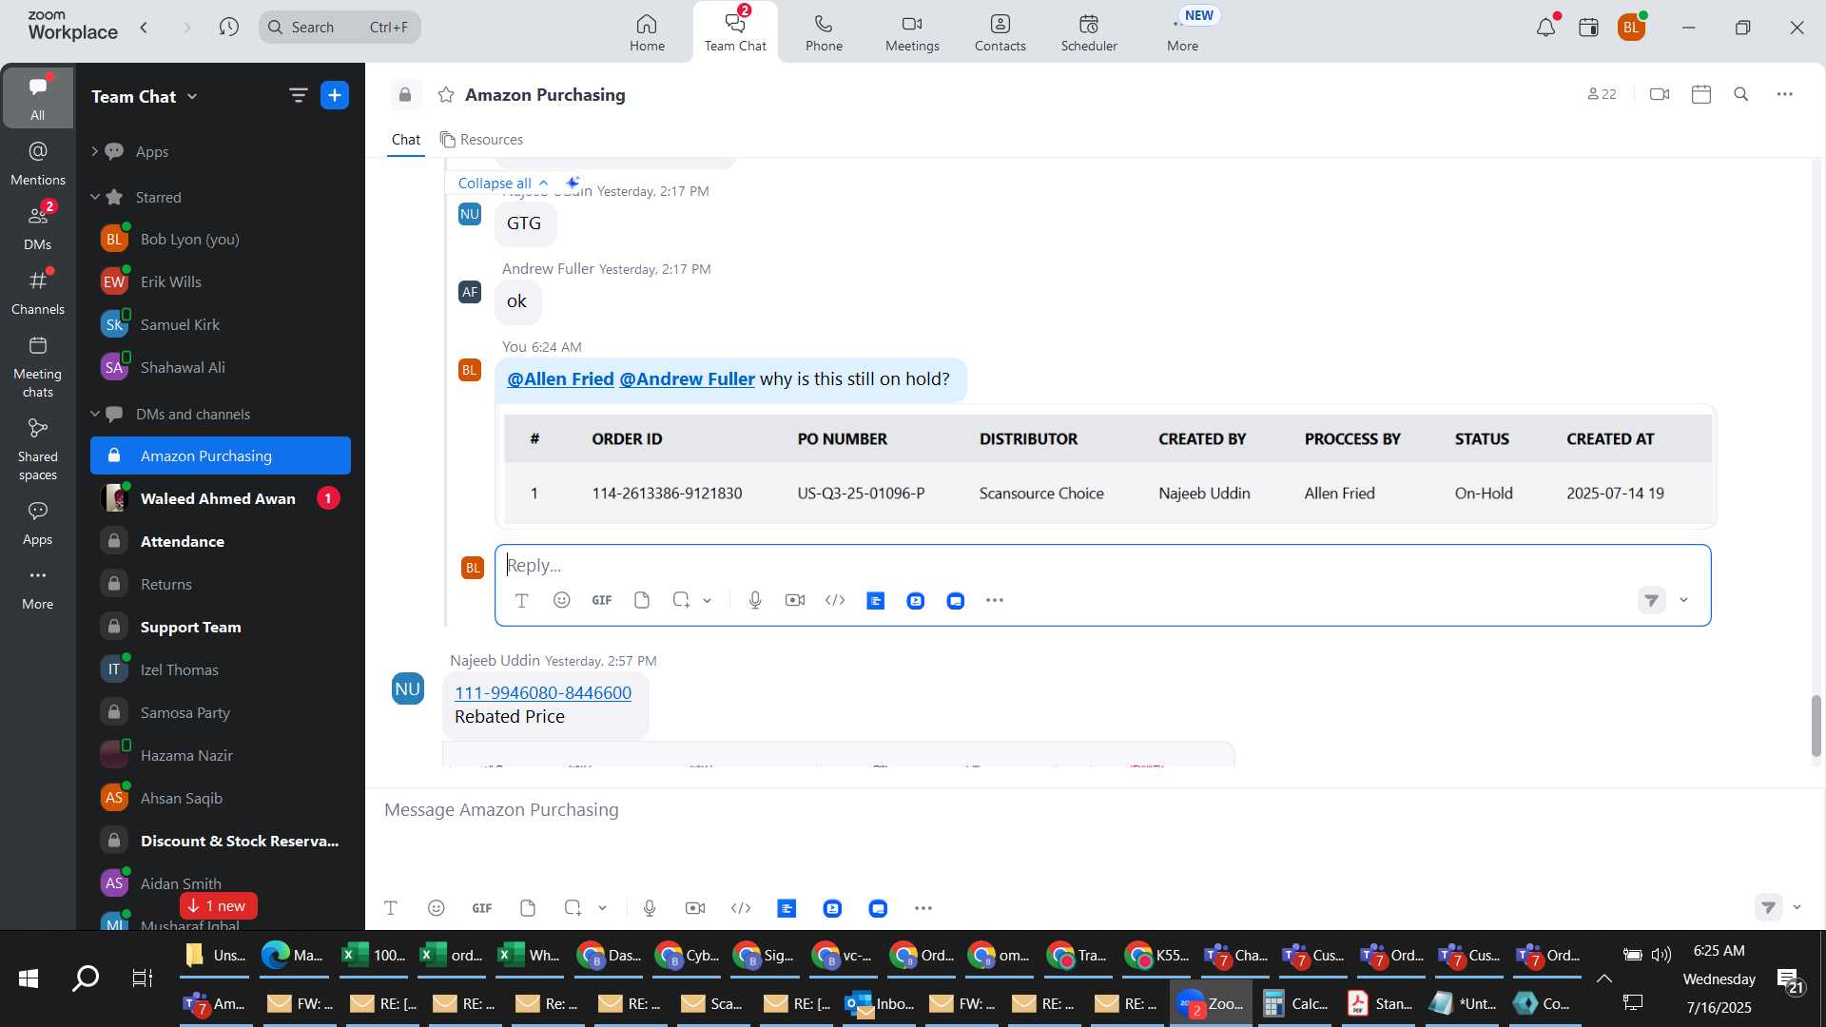Open send options dropdown in reply box
1826x1027 pixels.
(x=1683, y=600)
